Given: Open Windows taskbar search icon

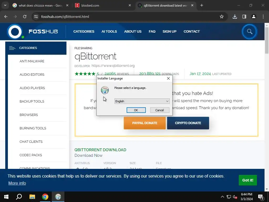Looking at the screenshot, I should 19,197.
